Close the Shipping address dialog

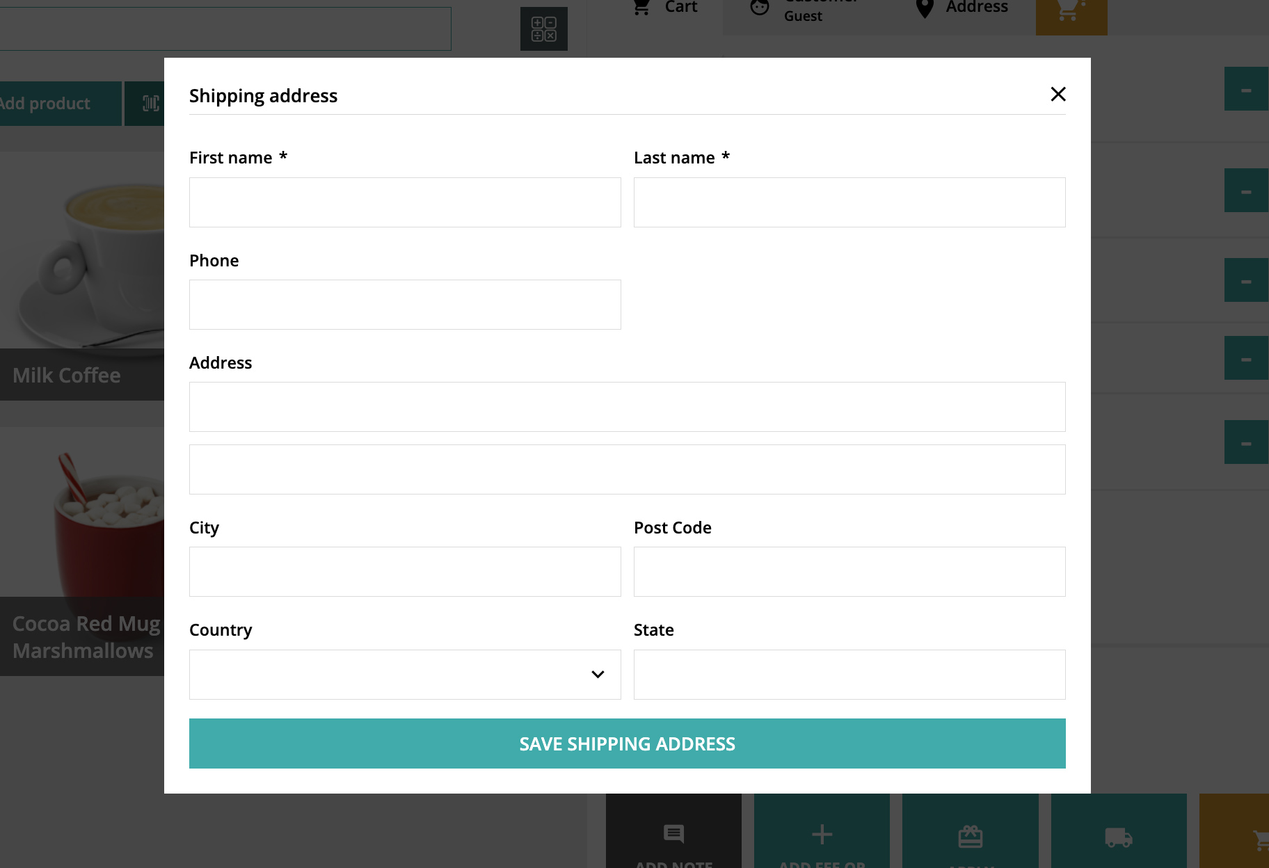1057,94
